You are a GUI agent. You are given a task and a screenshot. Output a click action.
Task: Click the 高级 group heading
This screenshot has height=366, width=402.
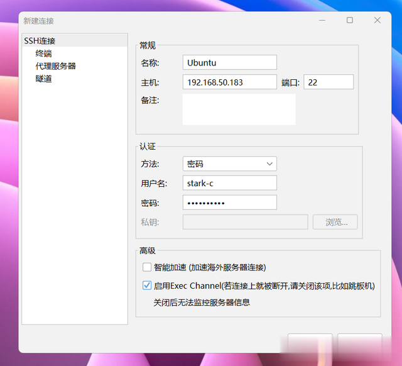click(148, 250)
